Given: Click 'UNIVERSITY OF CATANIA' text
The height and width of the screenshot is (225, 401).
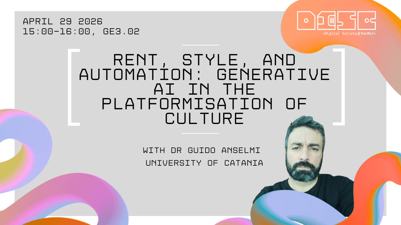Looking at the screenshot, I should coord(204,163).
